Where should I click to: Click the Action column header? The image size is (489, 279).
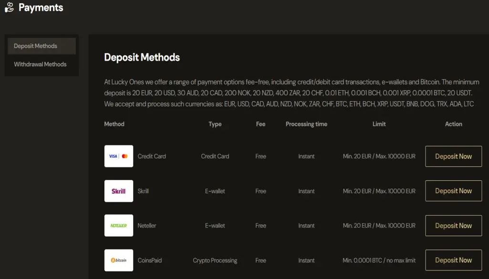pos(453,124)
